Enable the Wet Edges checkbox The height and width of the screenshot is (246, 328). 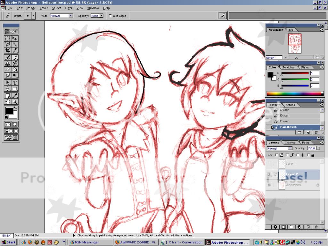click(111, 16)
